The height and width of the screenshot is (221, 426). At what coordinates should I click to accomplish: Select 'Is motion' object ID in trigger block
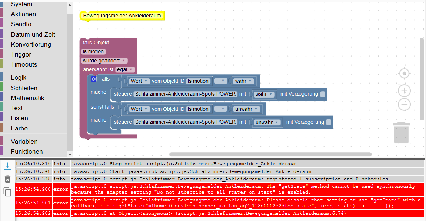(x=93, y=51)
